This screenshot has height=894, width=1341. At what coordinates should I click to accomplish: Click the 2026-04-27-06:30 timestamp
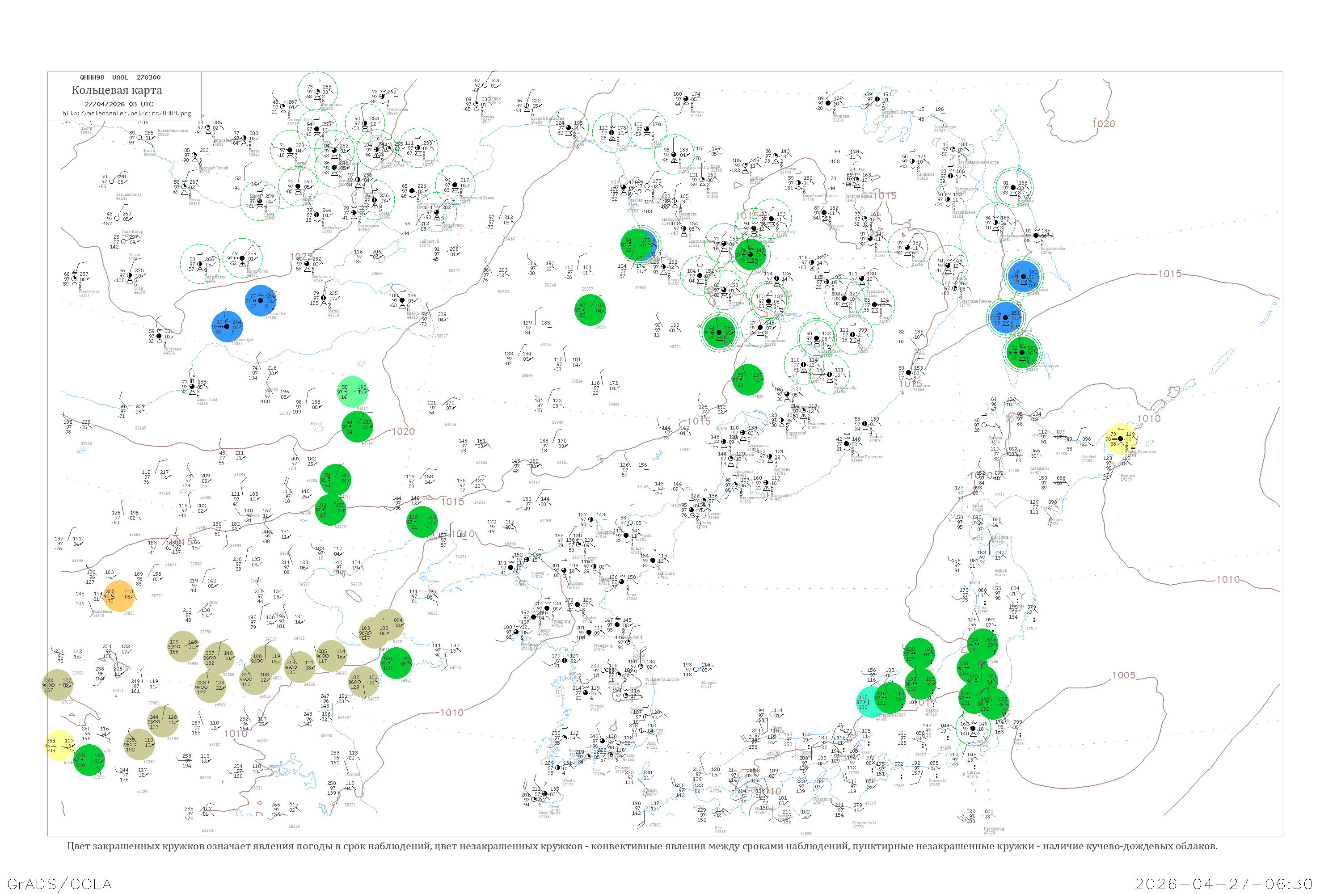point(1224,884)
